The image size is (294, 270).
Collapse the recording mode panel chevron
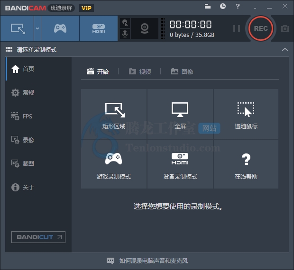click(x=285, y=49)
